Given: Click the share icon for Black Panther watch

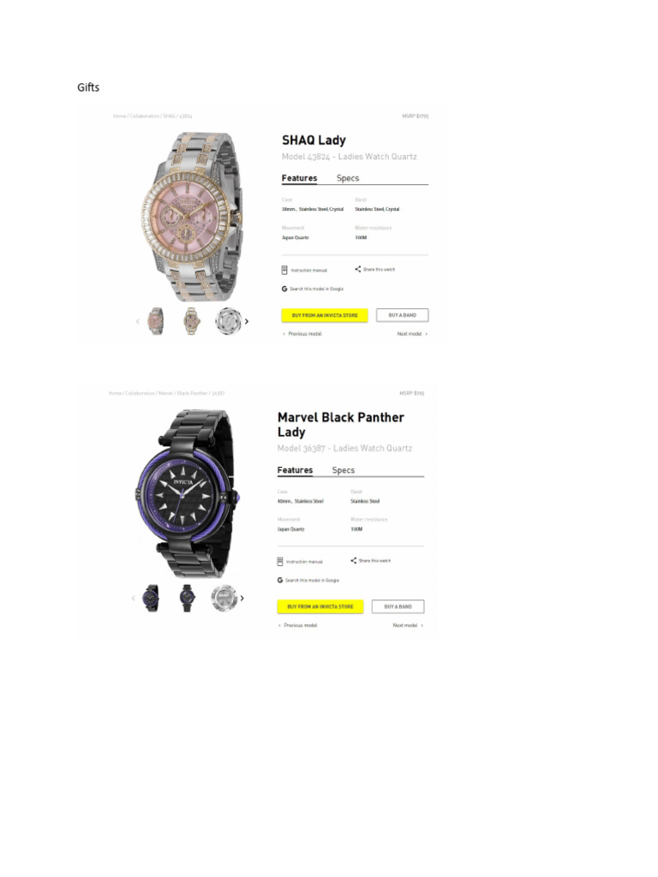Looking at the screenshot, I should [x=354, y=561].
